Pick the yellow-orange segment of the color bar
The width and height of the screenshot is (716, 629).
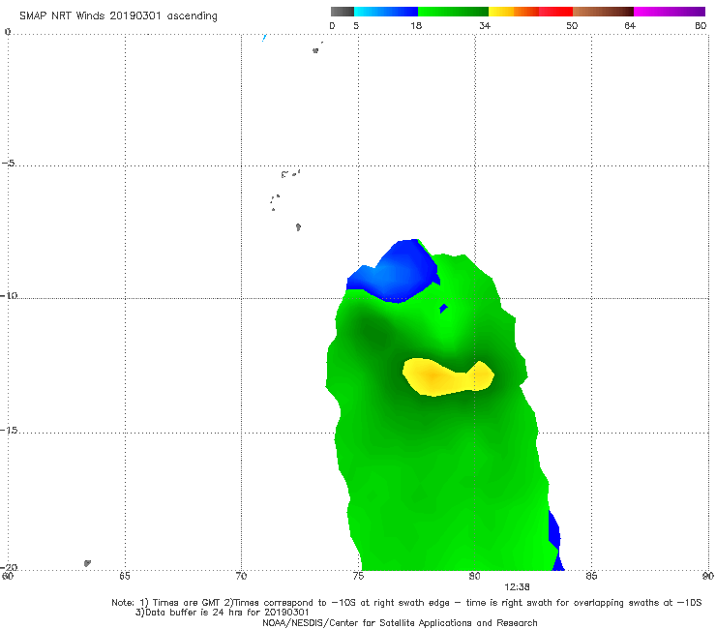click(514, 12)
